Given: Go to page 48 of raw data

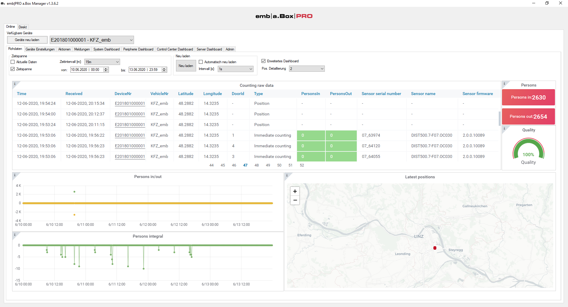Looking at the screenshot, I should click(257, 165).
